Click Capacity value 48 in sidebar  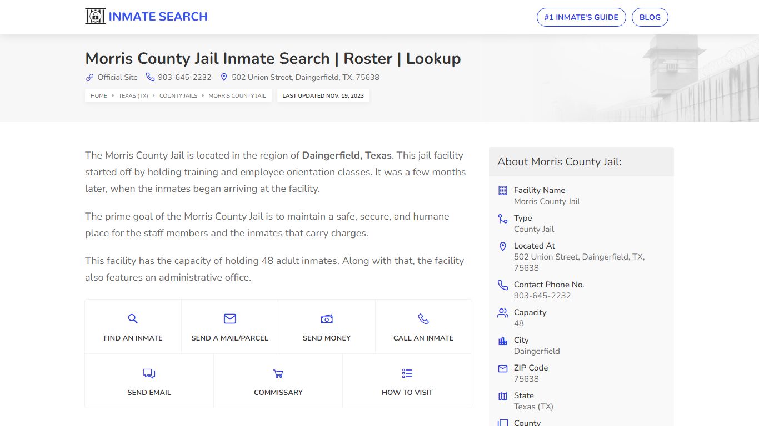(x=519, y=323)
